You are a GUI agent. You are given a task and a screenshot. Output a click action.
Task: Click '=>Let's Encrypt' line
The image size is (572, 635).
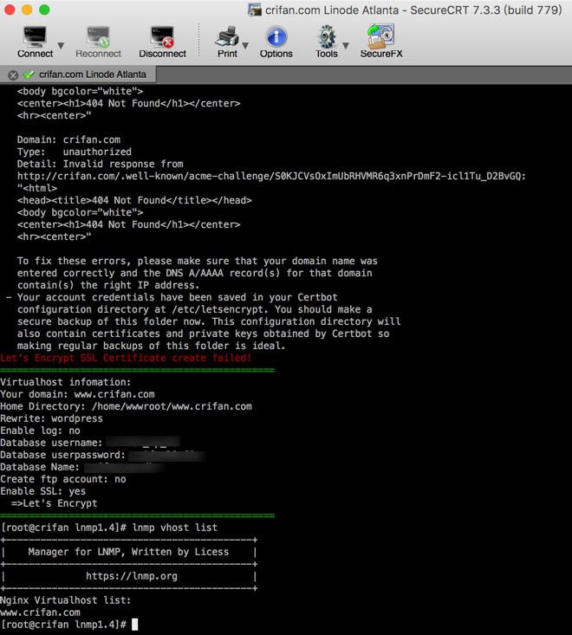55,503
